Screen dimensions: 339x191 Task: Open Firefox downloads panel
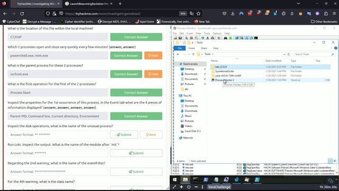click(233, 14)
